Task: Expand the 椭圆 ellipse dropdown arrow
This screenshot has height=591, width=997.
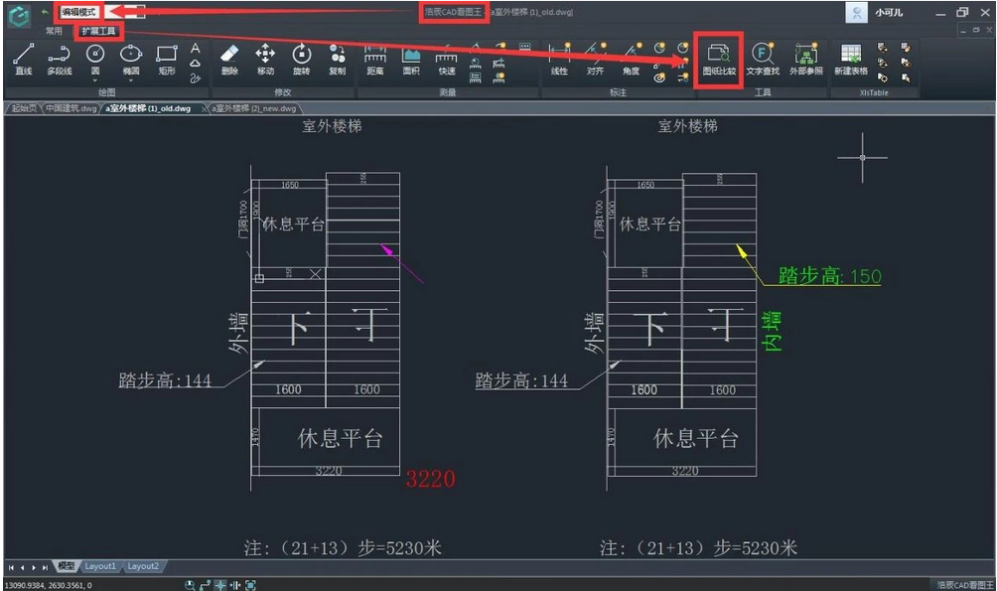Action: [131, 80]
